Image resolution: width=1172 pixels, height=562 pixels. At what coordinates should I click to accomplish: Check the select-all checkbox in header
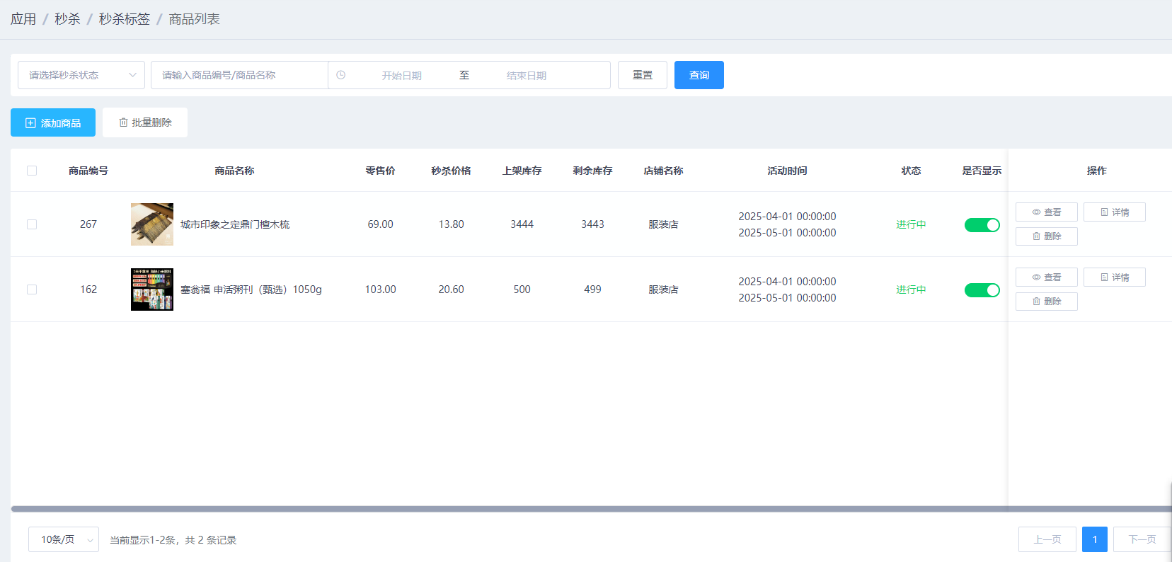tap(32, 171)
